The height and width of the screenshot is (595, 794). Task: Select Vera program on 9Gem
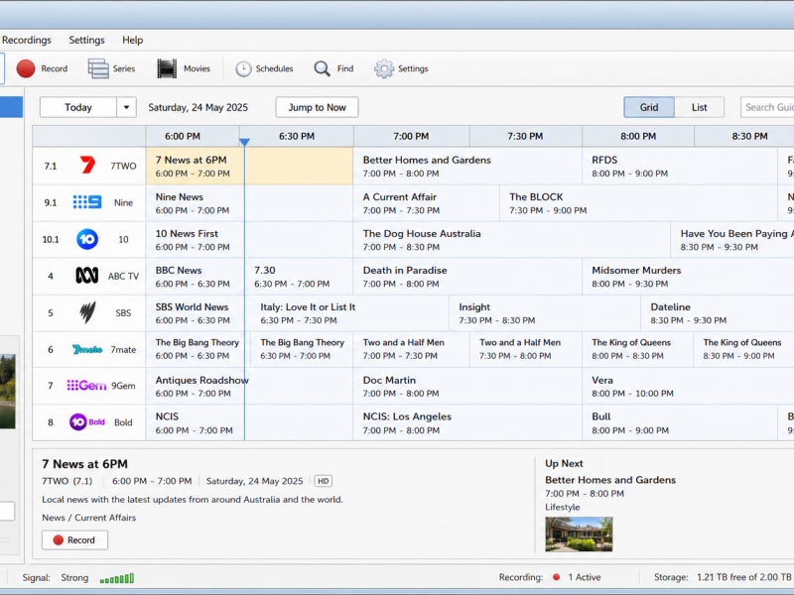click(x=688, y=386)
